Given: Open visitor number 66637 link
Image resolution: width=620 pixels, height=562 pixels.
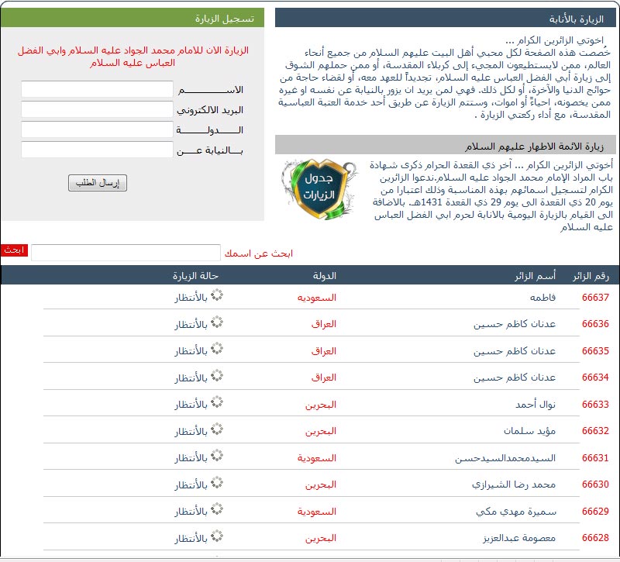Looking at the screenshot, I should coord(595,298).
